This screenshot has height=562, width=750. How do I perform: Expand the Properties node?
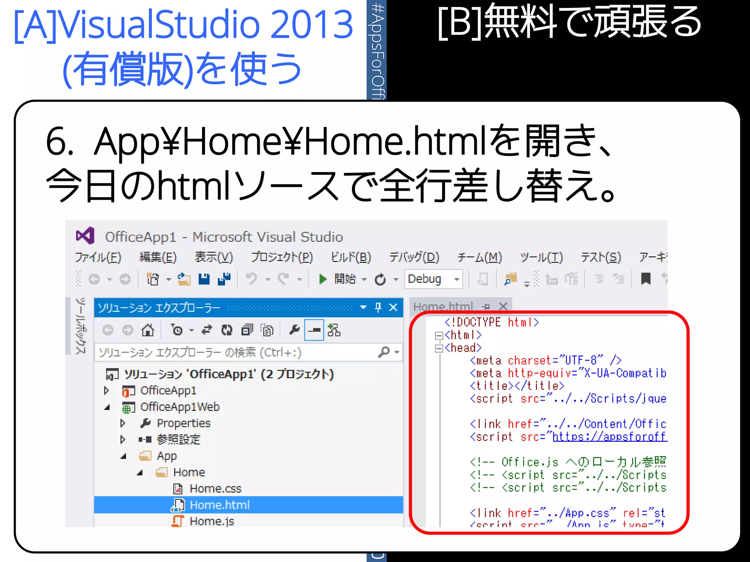tap(123, 423)
